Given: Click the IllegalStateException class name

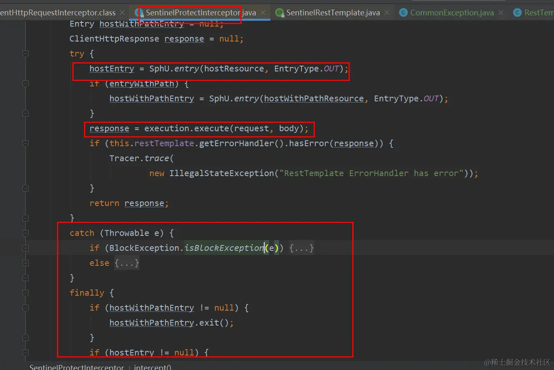Looking at the screenshot, I should [x=222, y=173].
